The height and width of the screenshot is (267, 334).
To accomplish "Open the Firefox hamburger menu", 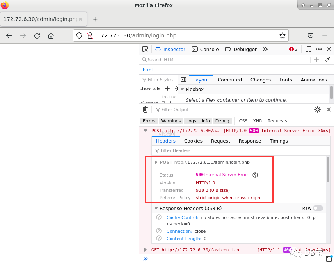I will click(325, 35).
